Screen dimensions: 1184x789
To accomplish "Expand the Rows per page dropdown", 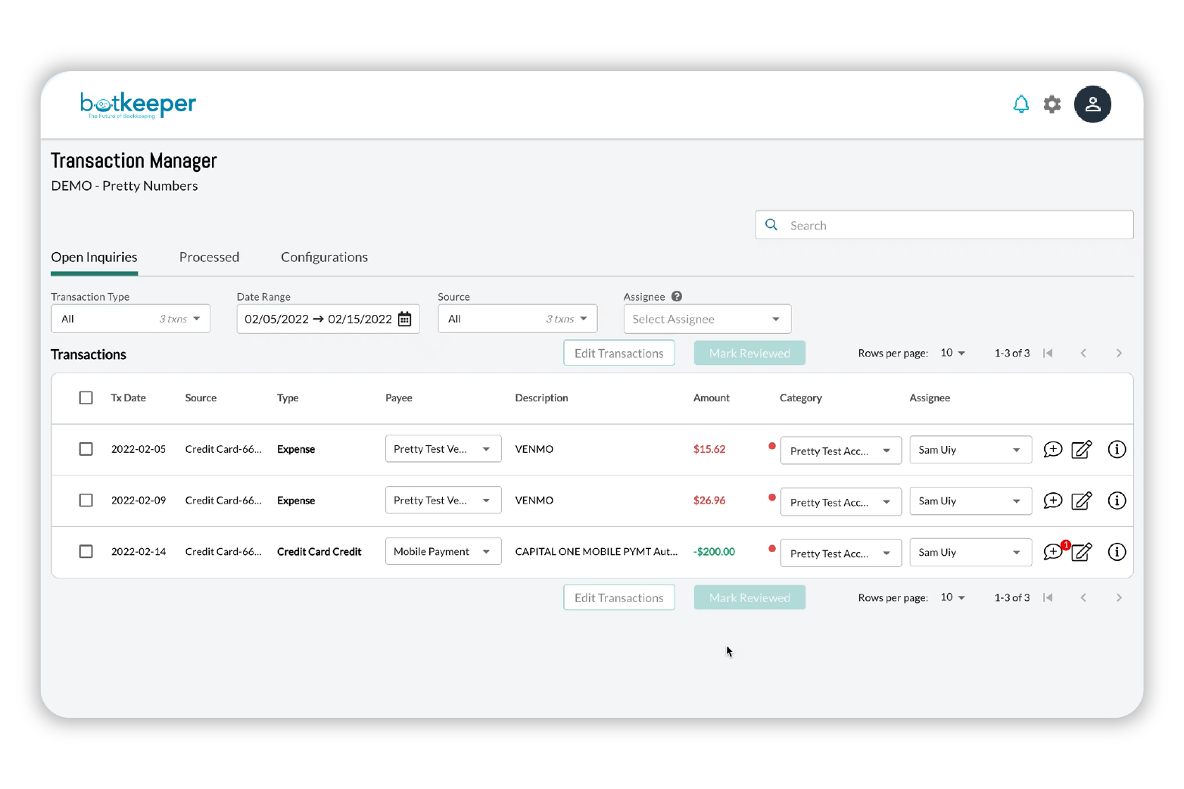I will (952, 353).
